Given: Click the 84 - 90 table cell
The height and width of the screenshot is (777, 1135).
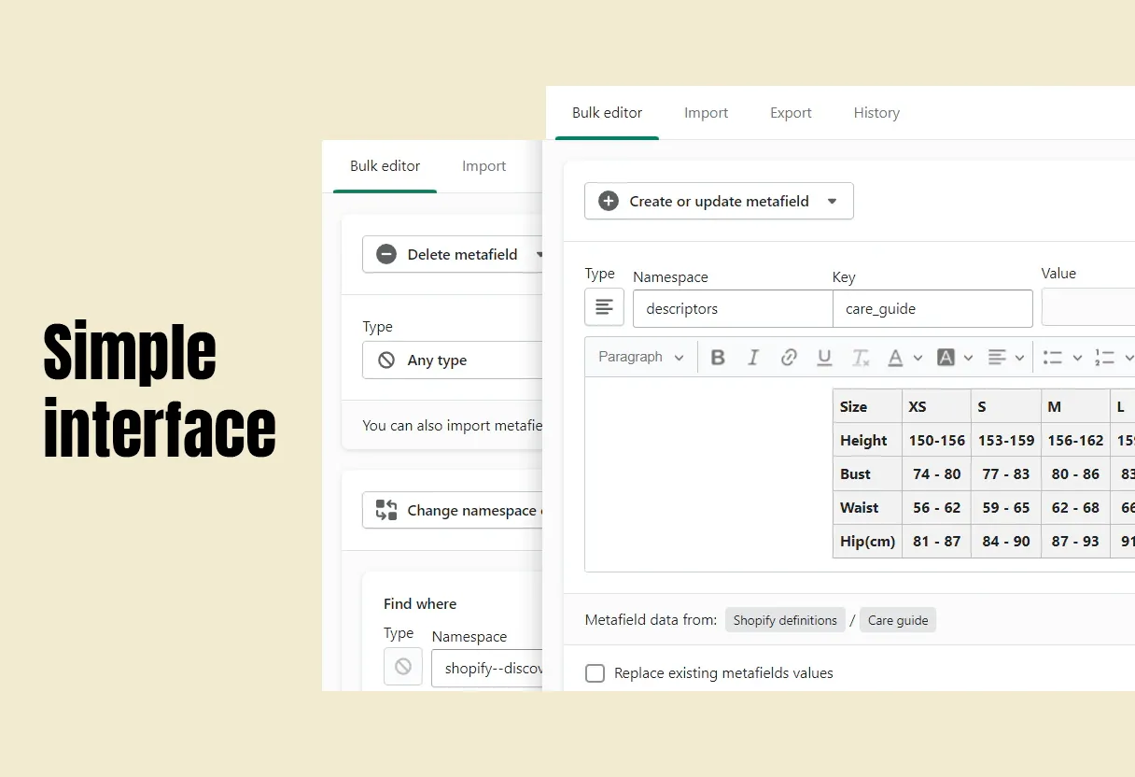Looking at the screenshot, I should (1006, 541).
